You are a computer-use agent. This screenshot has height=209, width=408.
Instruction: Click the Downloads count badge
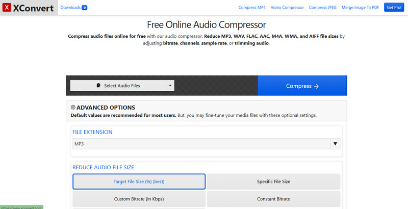point(84,8)
